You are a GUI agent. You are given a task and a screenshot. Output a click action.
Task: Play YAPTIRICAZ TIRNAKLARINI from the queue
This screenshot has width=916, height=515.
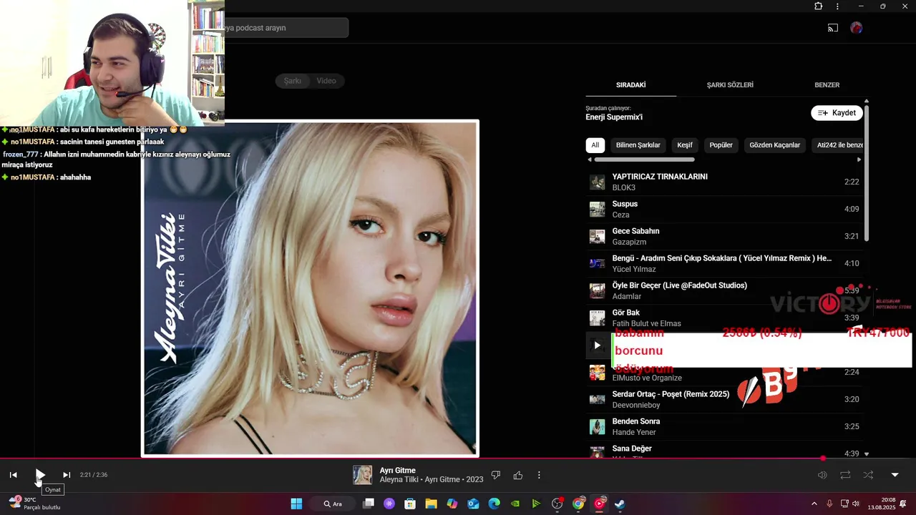[x=724, y=182]
